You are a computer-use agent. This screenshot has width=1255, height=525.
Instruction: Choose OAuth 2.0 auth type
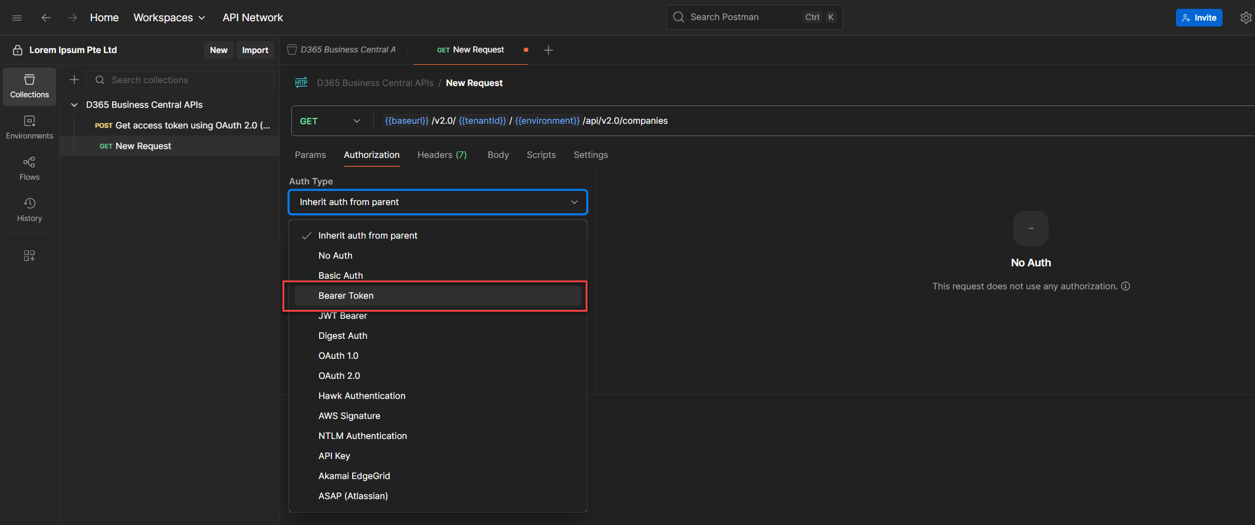438,376
